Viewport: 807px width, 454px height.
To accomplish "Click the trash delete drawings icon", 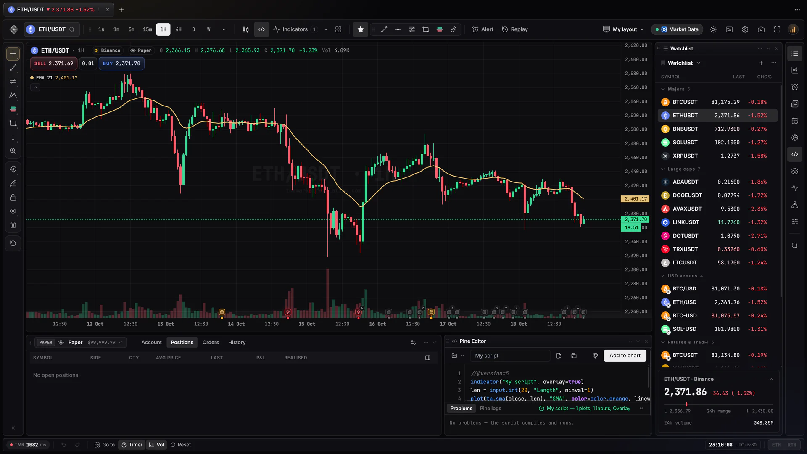I will (13, 225).
